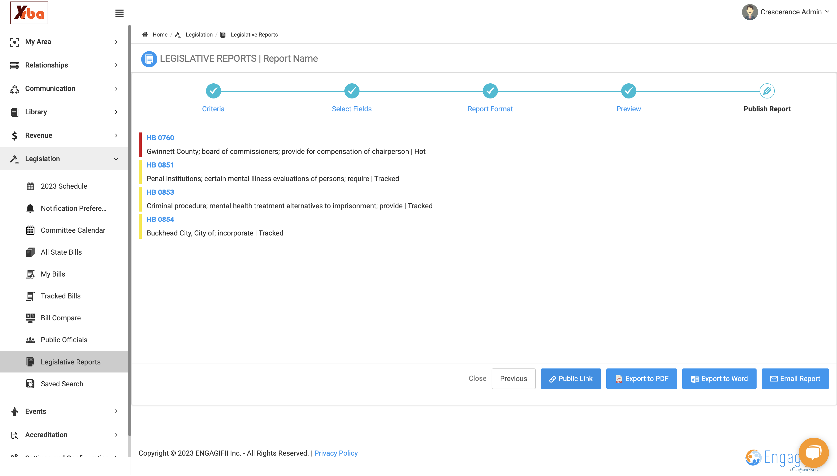Open bill HB 0853
This screenshot has width=837, height=476.
click(160, 192)
